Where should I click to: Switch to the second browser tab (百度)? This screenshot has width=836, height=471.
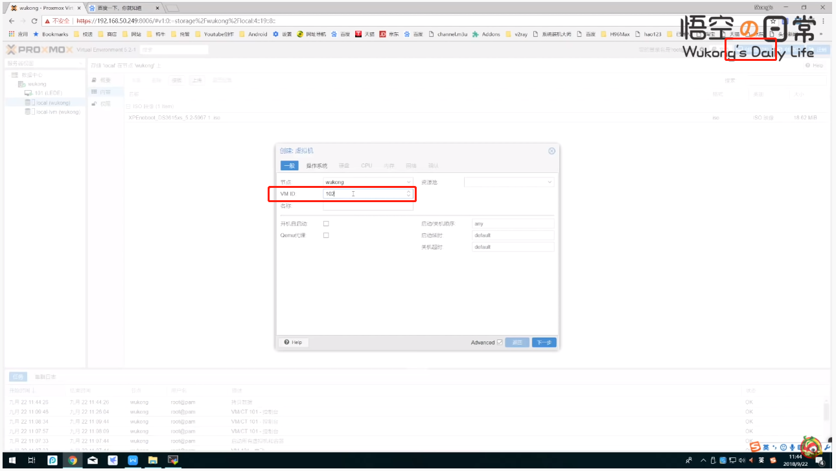[x=123, y=8]
